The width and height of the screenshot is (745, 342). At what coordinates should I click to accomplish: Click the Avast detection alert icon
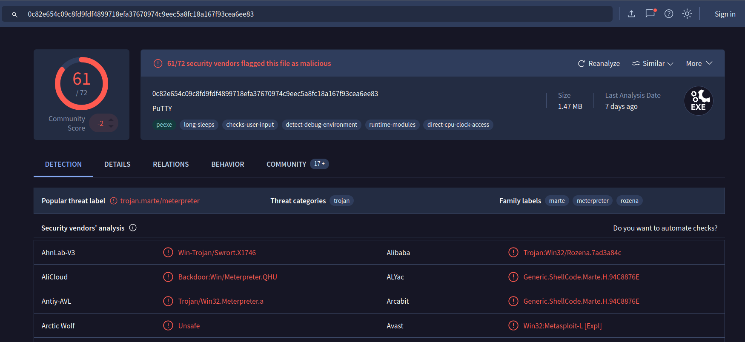click(513, 325)
